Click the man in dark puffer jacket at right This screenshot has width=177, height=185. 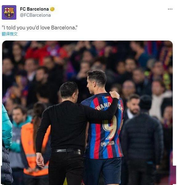click(x=143, y=140)
